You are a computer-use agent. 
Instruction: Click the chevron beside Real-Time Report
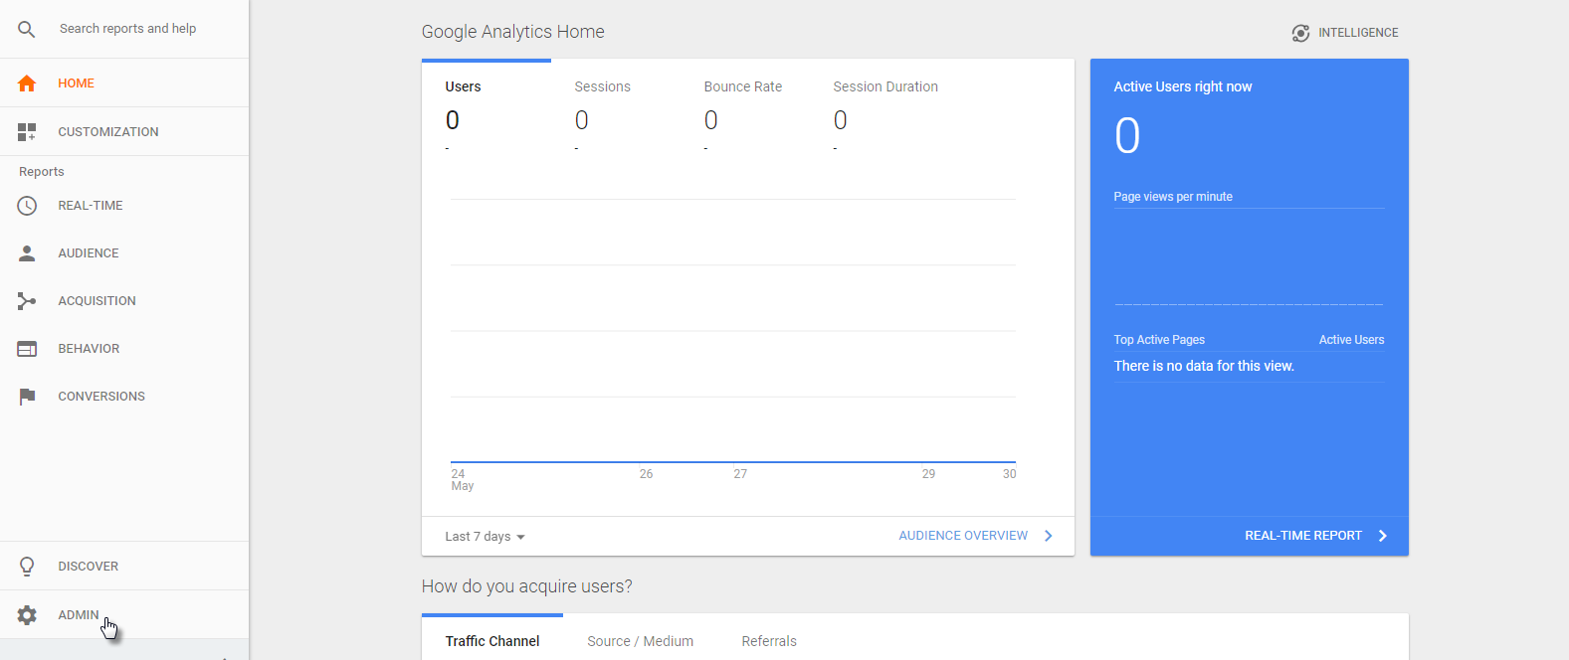point(1383,536)
